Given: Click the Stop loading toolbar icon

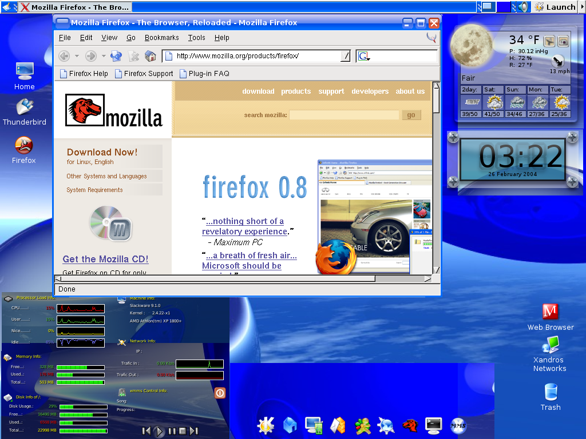Looking at the screenshot, I should pos(133,56).
